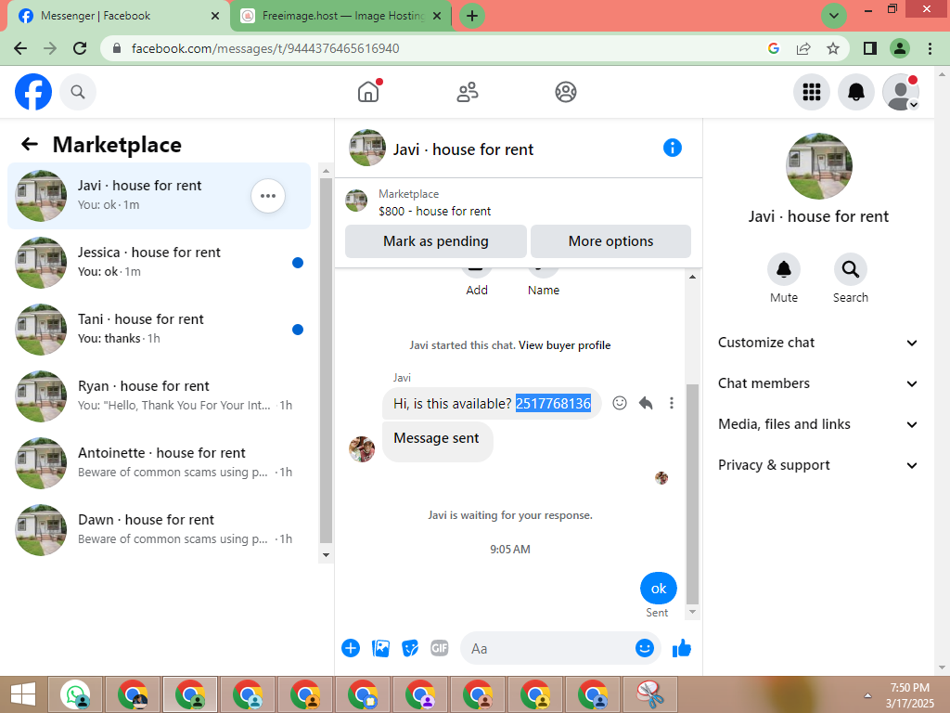
Task: Open the Facebook menu grid icon
Action: point(812,92)
